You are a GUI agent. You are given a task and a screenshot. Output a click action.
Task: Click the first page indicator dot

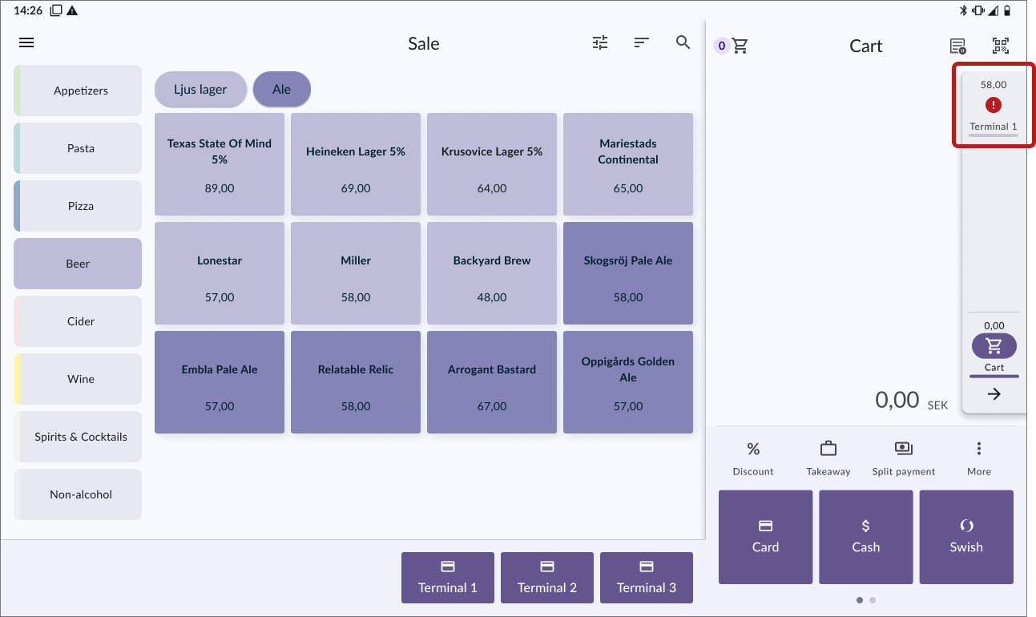coord(860,599)
